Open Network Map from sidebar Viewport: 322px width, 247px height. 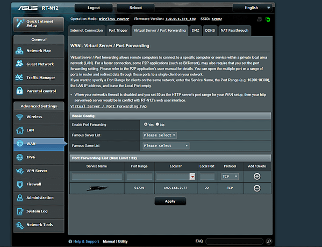pos(39,51)
